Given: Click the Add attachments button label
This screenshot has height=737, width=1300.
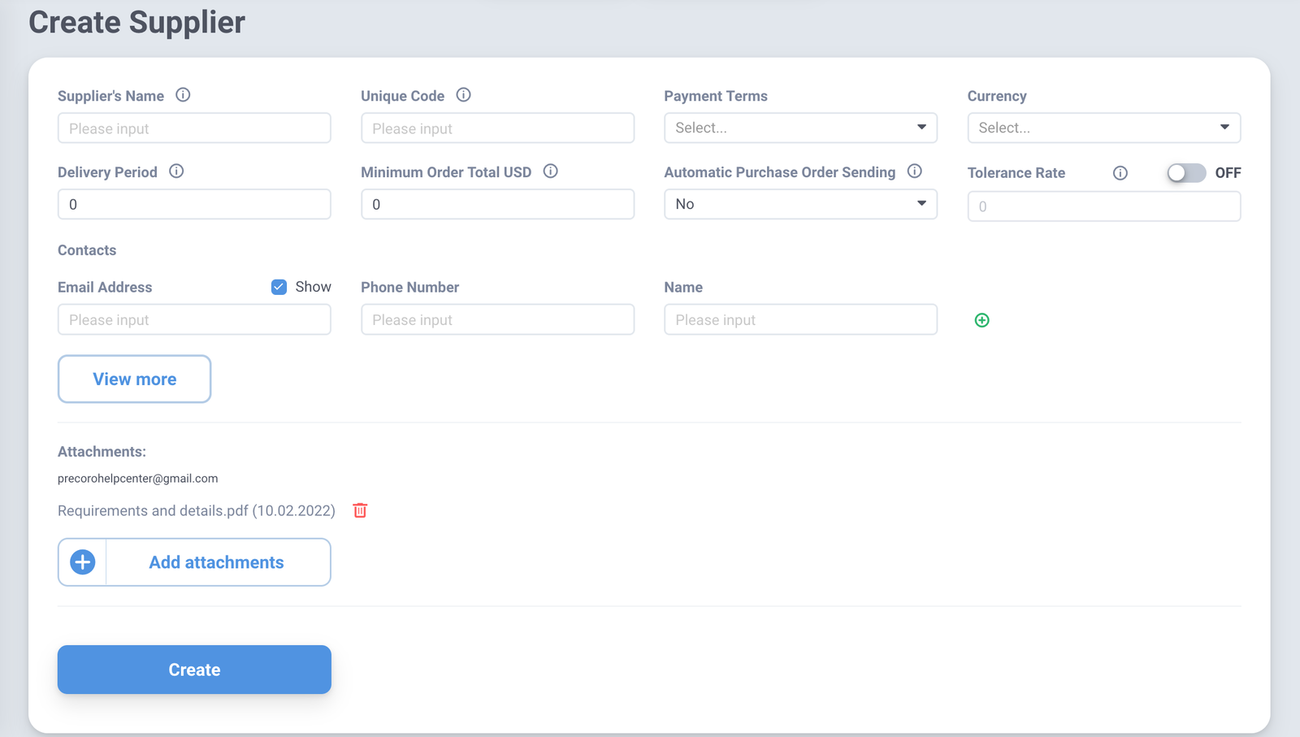Looking at the screenshot, I should [216, 562].
